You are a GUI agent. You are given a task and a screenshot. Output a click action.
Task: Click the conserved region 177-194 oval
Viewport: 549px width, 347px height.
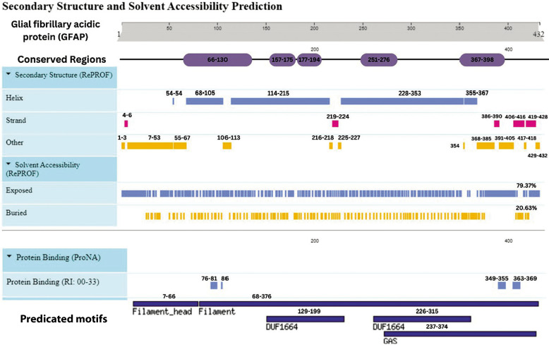309,60
